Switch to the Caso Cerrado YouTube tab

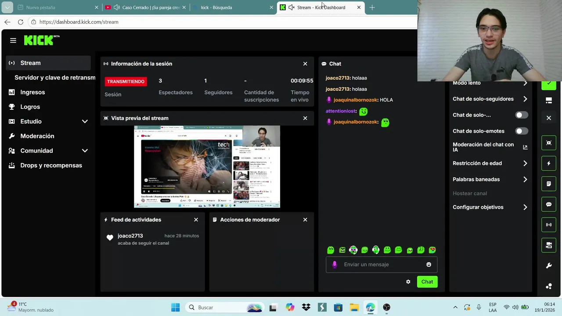point(145,7)
